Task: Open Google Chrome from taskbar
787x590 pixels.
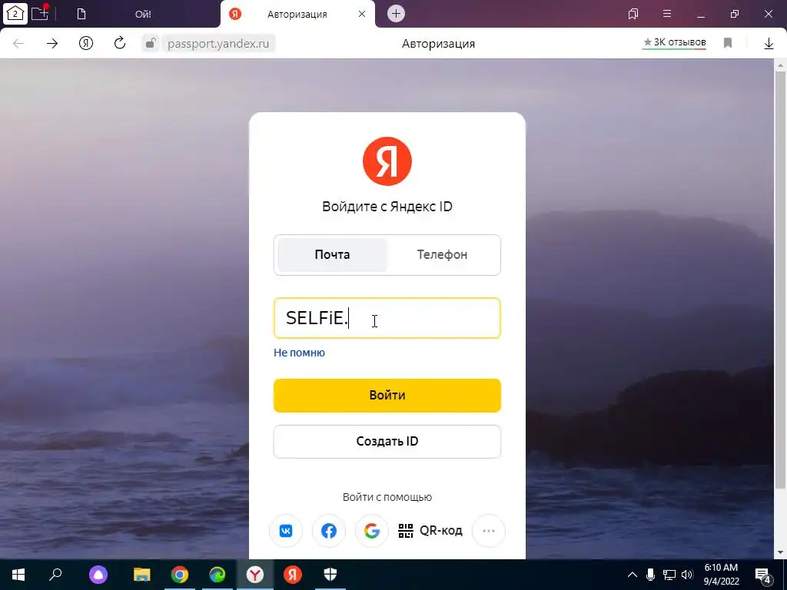Action: click(x=180, y=575)
